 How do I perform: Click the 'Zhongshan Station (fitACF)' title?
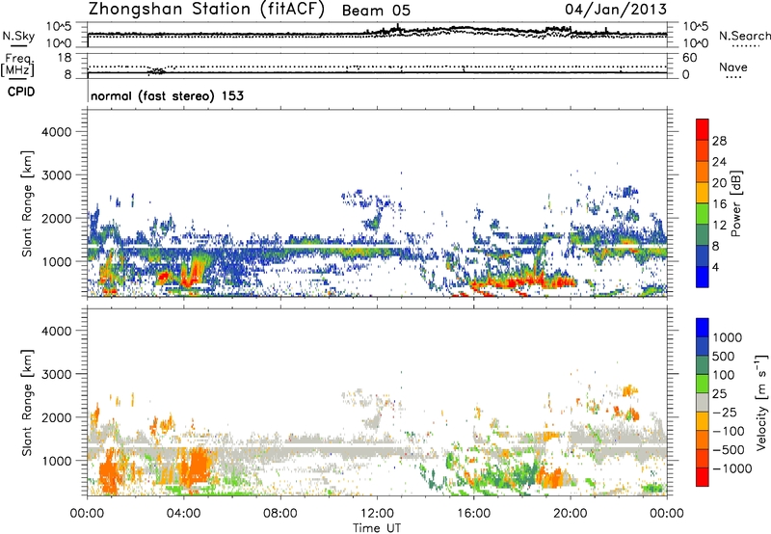click(x=206, y=10)
